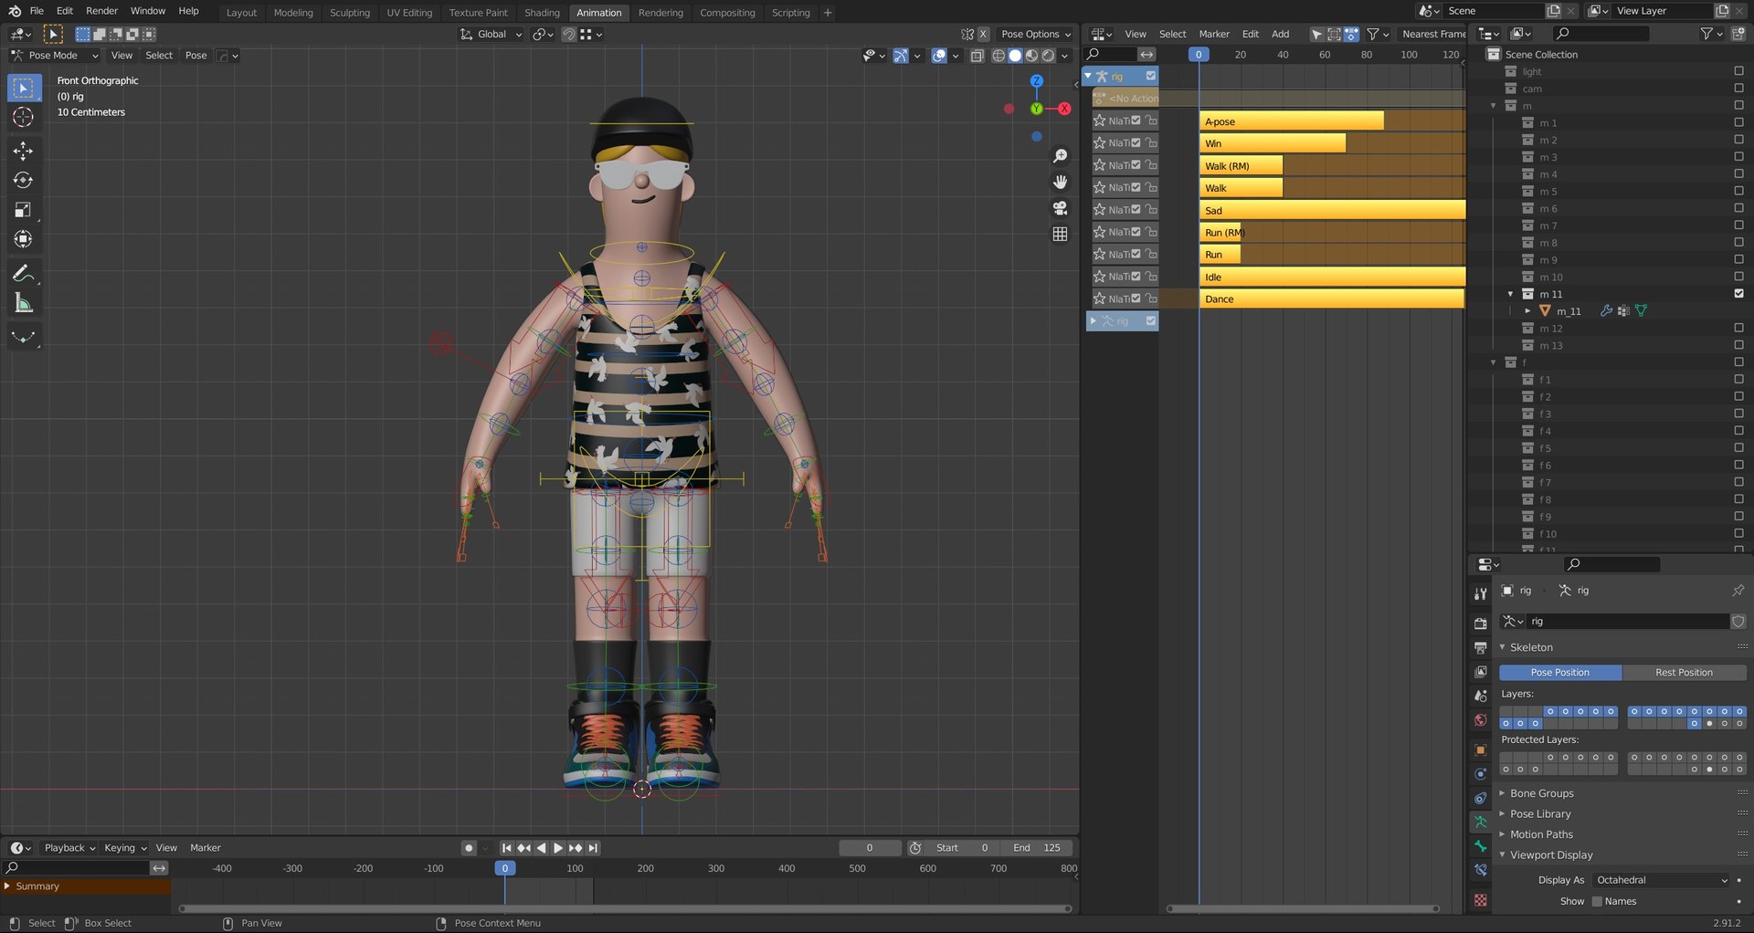Image resolution: width=1754 pixels, height=933 pixels.
Task: Open the Object Data armature properties tab
Action: point(1481,822)
